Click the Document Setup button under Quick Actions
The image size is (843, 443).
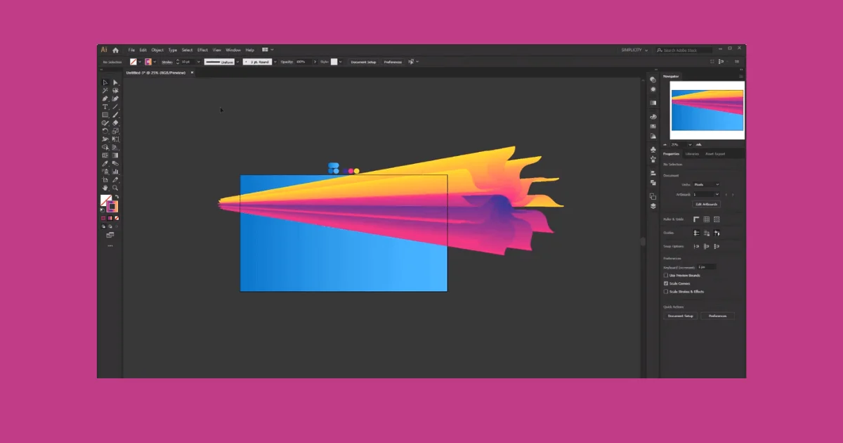click(681, 316)
